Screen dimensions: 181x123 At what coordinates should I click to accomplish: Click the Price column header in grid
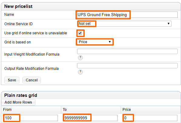pos(127,109)
